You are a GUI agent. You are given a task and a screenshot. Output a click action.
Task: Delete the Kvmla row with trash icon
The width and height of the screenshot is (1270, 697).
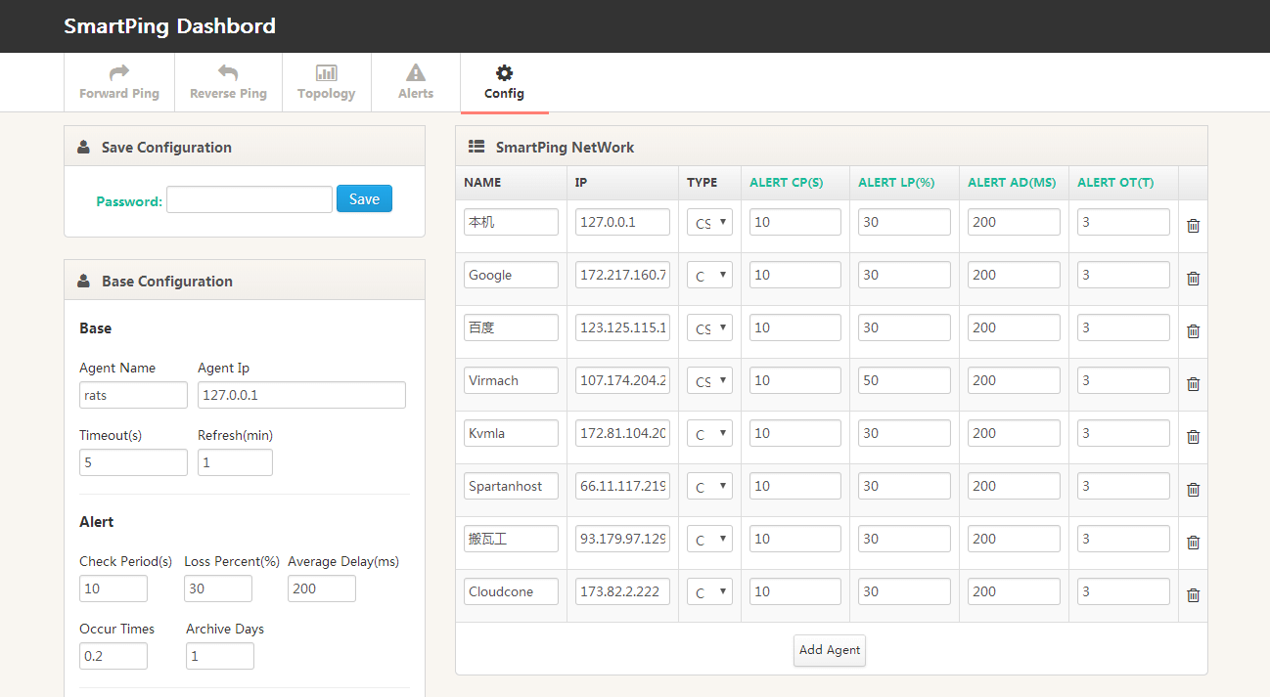coord(1193,437)
